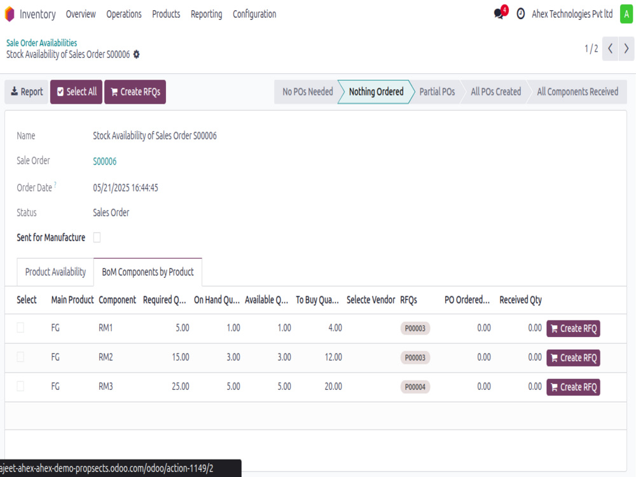Open RFQ tag P00003 in RM1 row

[415, 328]
